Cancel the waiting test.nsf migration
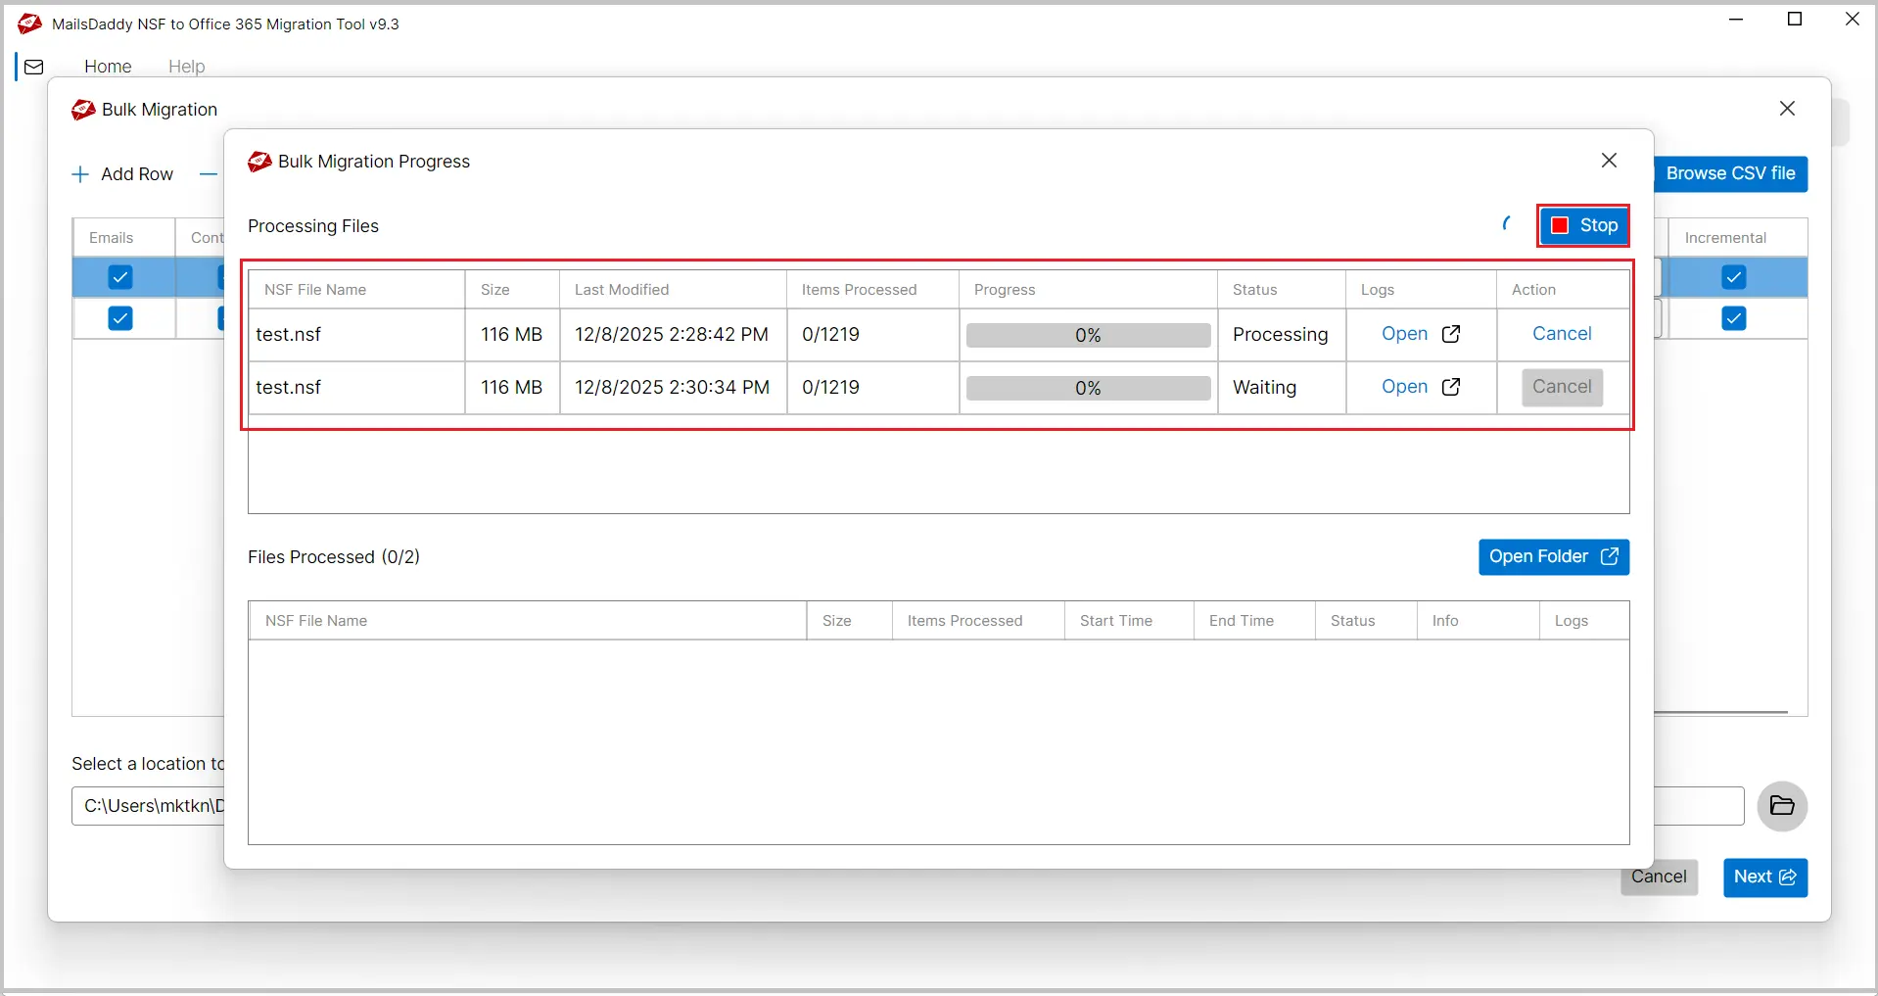Viewport: 1878px width, 996px height. coord(1562,387)
